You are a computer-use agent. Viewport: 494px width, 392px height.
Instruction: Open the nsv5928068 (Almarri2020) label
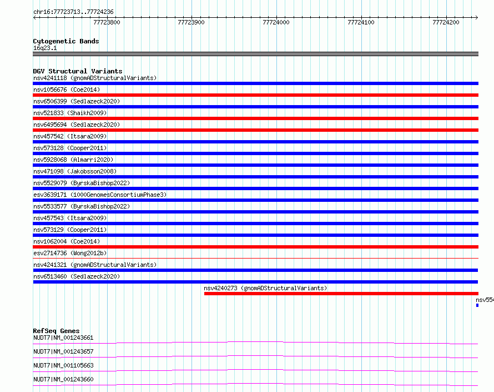click(x=73, y=160)
